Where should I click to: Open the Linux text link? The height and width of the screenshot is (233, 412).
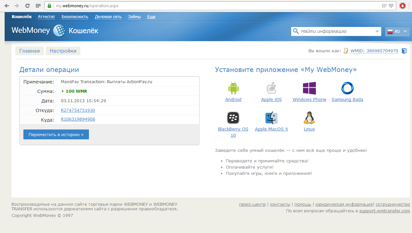click(x=309, y=129)
